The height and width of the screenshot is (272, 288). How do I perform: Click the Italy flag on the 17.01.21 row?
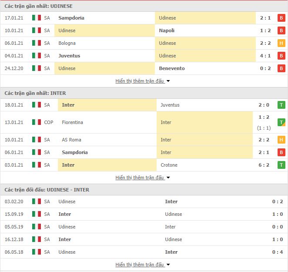point(37,18)
